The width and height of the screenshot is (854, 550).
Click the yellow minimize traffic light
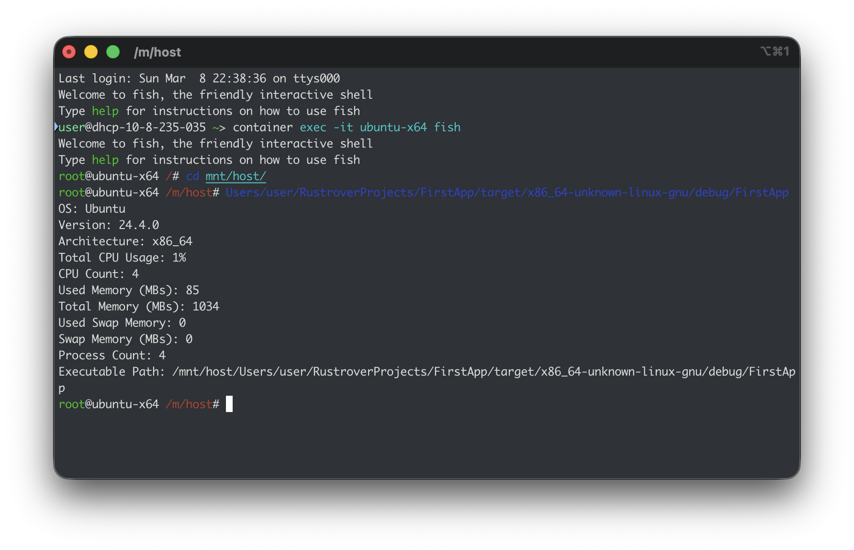click(x=90, y=51)
